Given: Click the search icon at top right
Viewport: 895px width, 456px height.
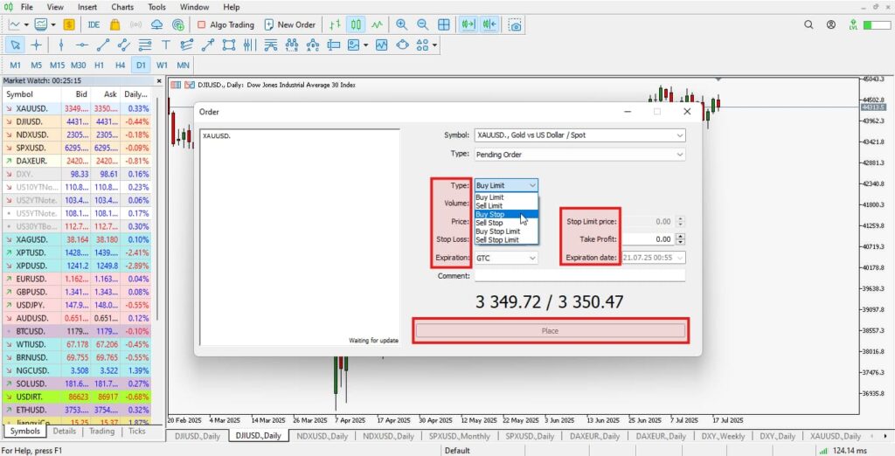Looking at the screenshot, I should click(x=831, y=24).
